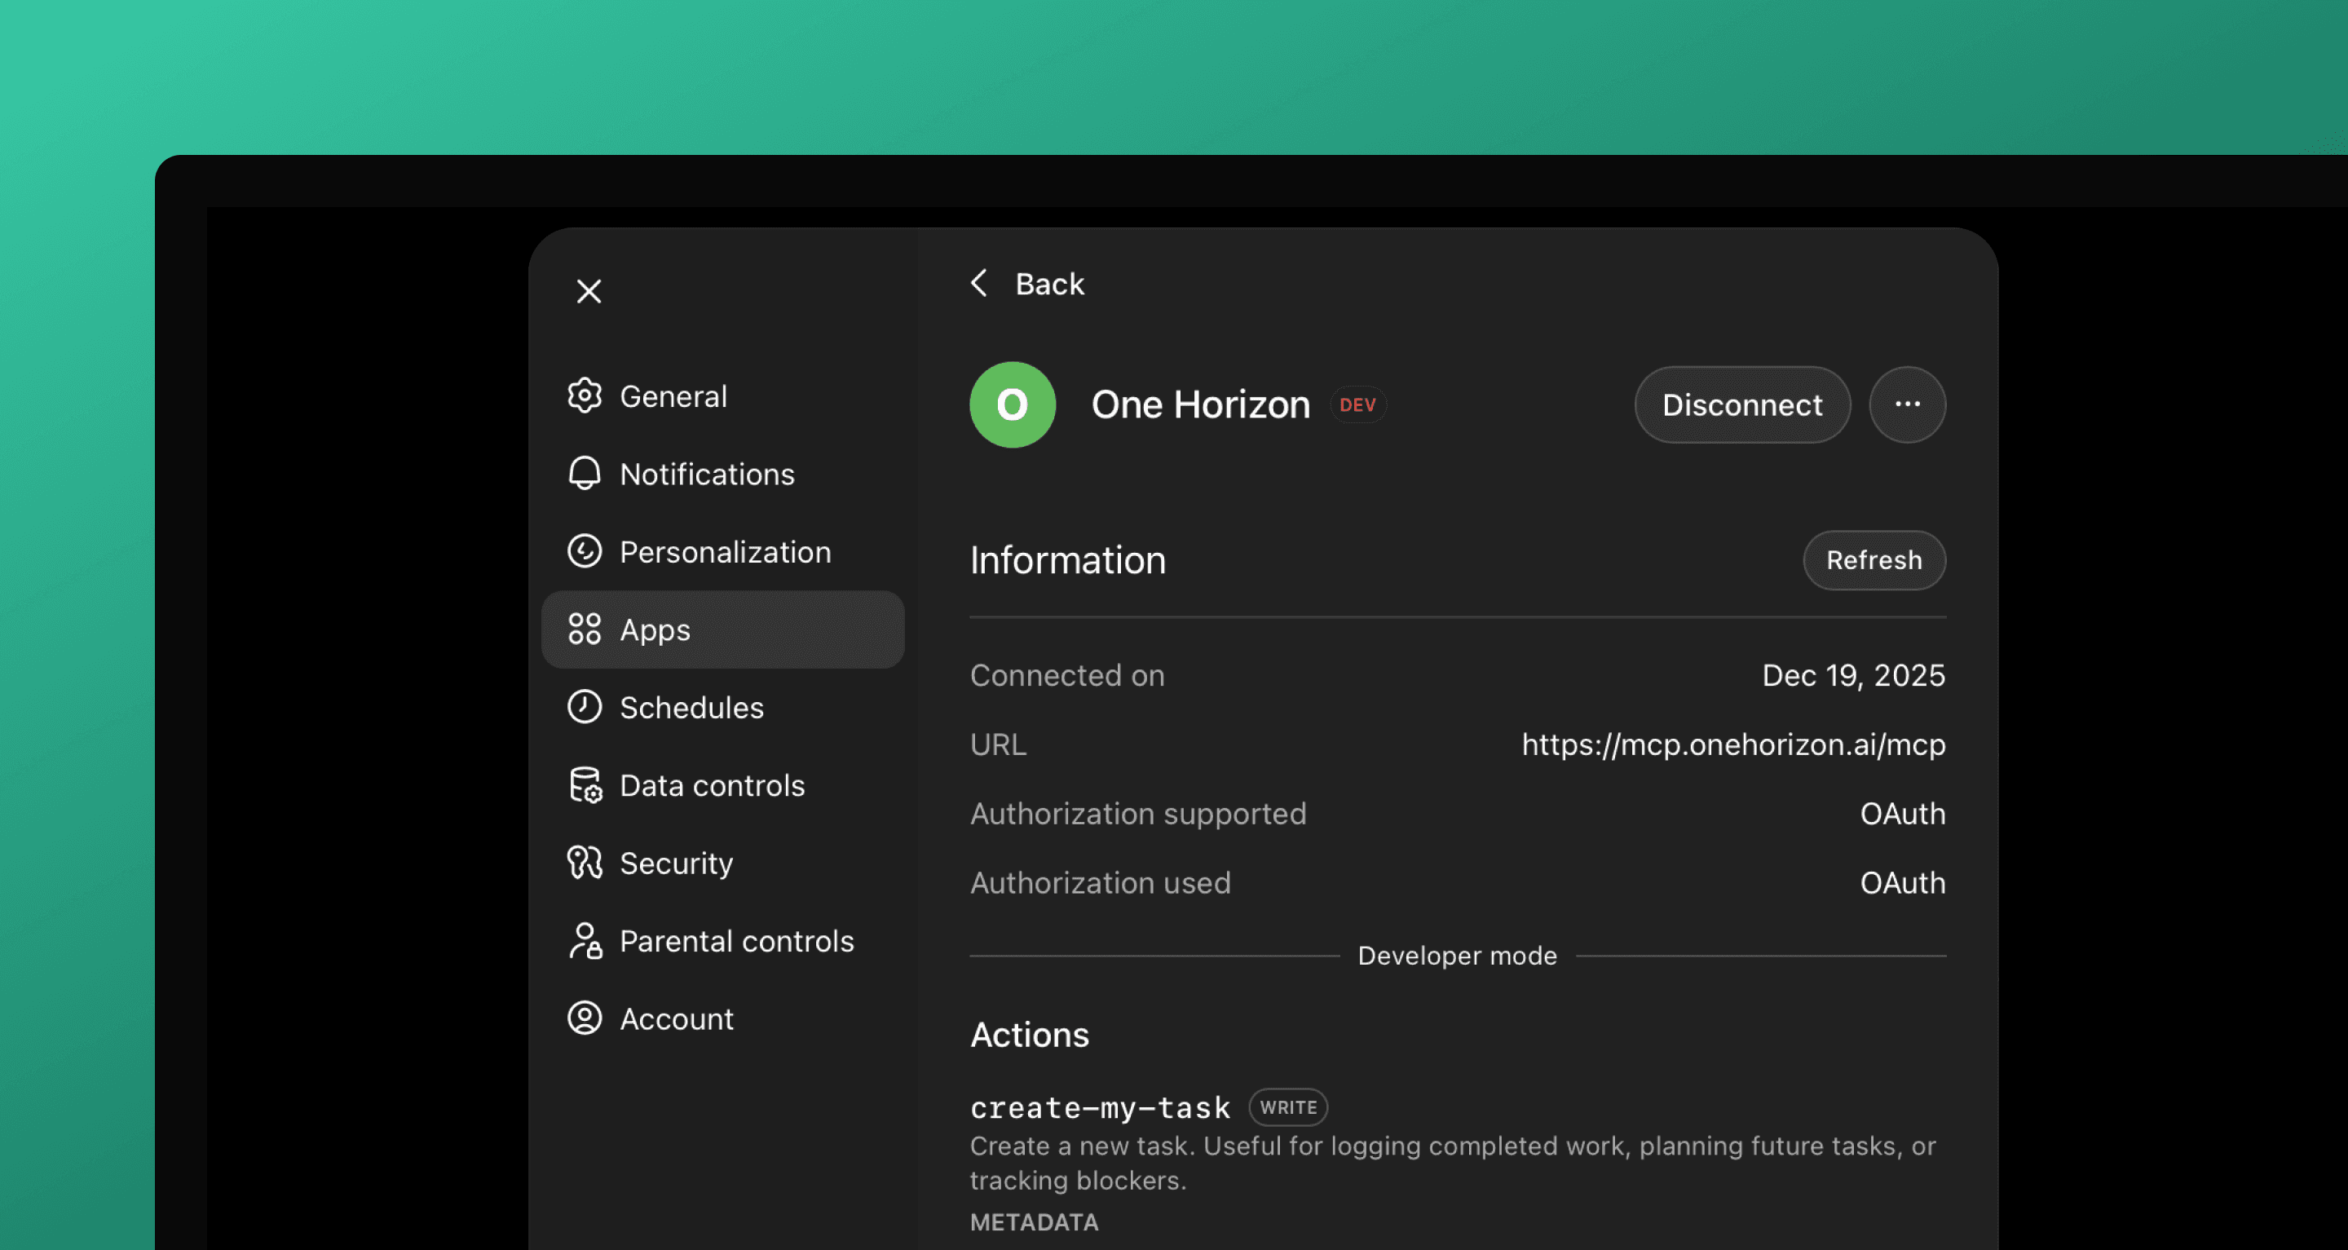Click the Actions section heading
This screenshot has width=2348, height=1250.
click(x=1029, y=1035)
